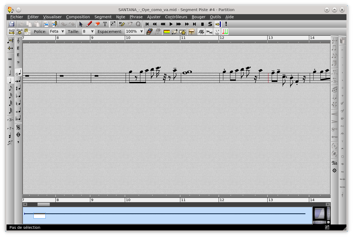Click bar 10 on the bottom ruler

(x=128, y=200)
